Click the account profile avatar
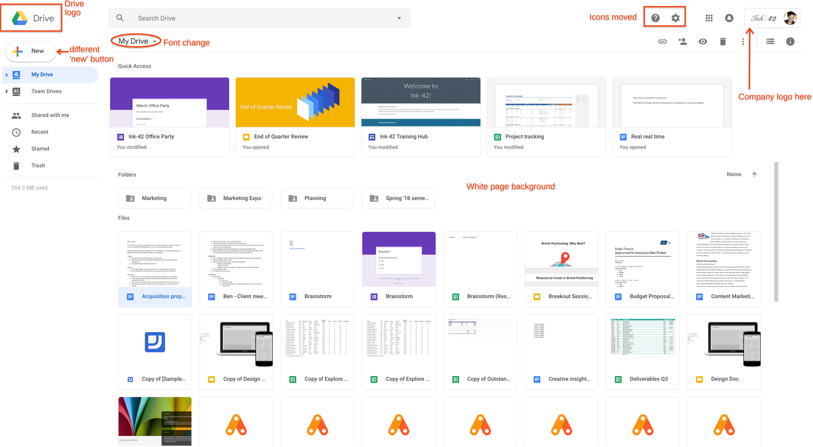This screenshot has width=813, height=447. click(x=790, y=18)
